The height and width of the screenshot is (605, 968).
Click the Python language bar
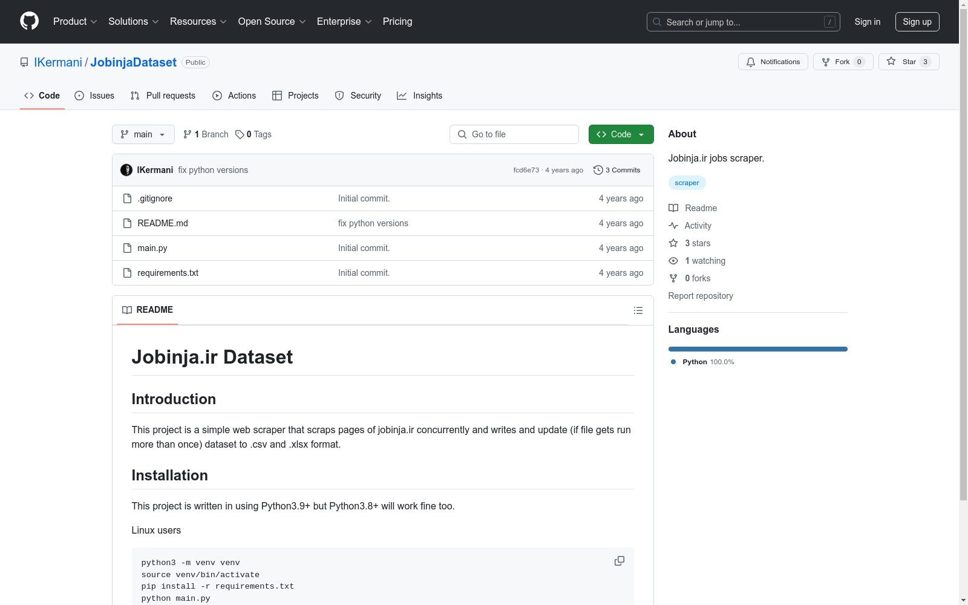pyautogui.click(x=758, y=349)
